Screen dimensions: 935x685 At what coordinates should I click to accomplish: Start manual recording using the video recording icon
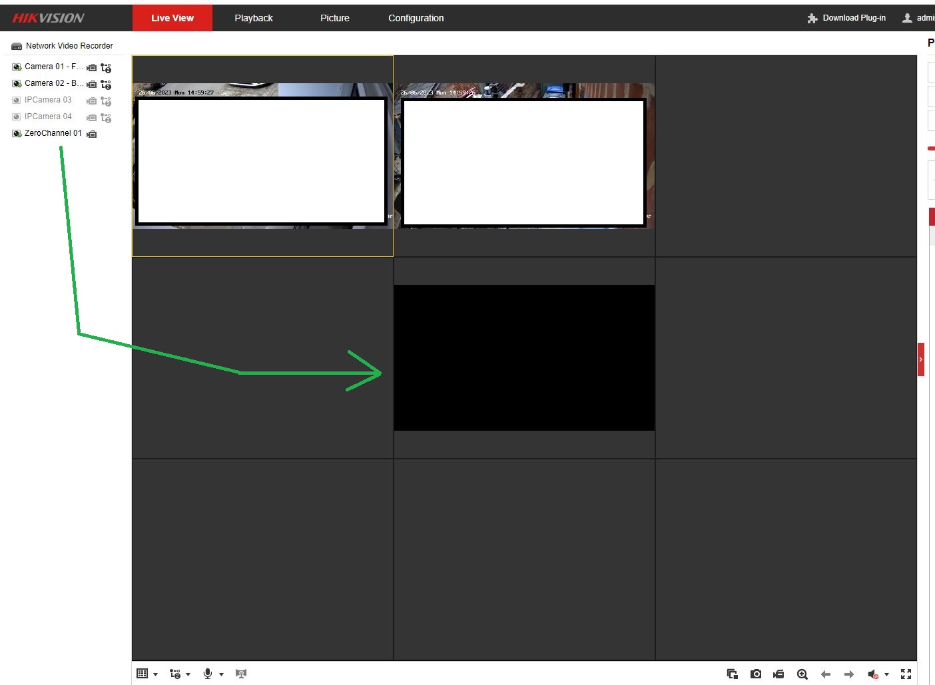pos(778,674)
